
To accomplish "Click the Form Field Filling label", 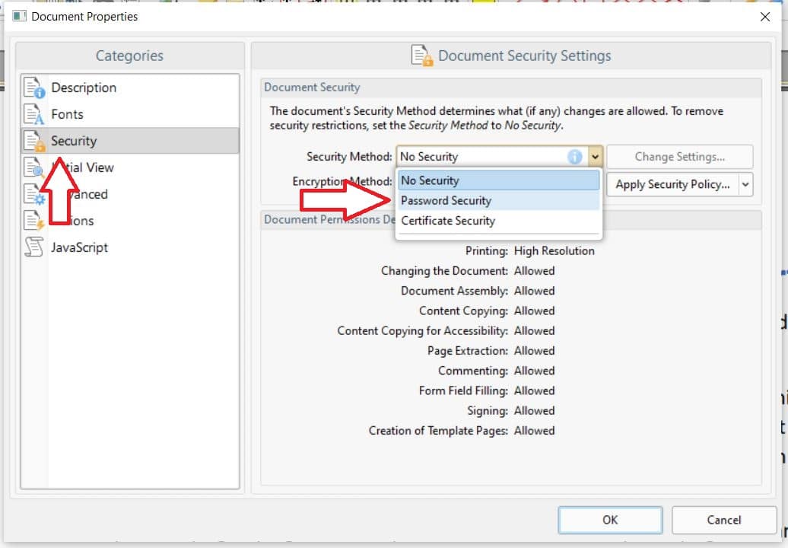I will (463, 390).
